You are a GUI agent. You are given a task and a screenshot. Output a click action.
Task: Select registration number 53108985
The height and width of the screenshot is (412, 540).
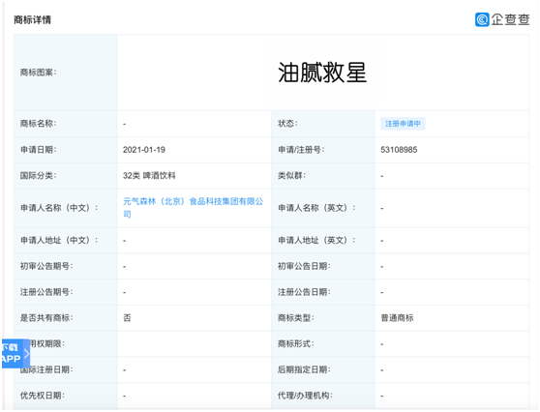tap(399, 150)
